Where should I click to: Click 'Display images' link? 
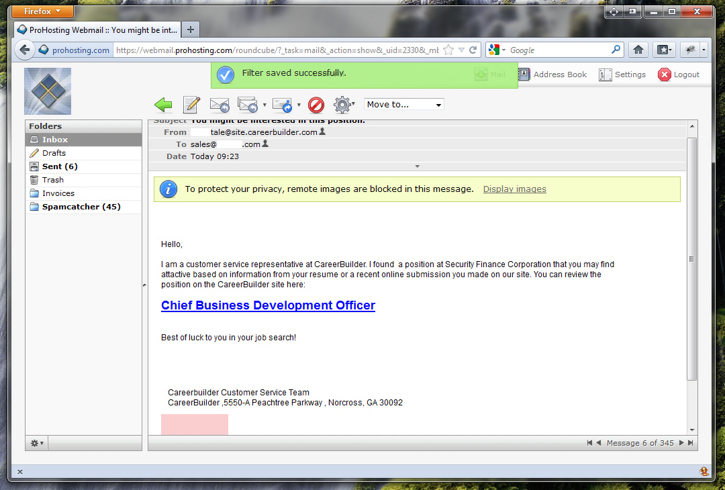point(515,189)
